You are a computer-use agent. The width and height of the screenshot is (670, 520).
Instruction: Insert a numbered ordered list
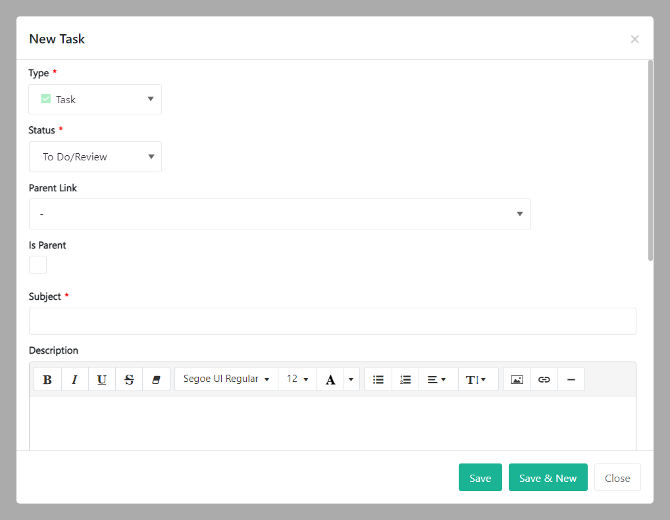click(405, 379)
